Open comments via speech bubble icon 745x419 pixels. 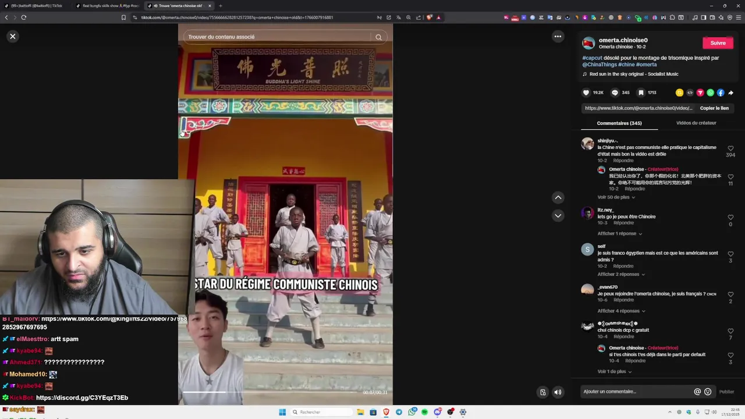[615, 93]
